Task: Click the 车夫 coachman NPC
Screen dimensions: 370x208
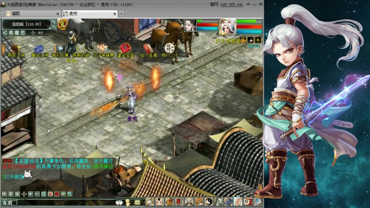Action: coord(71,43)
